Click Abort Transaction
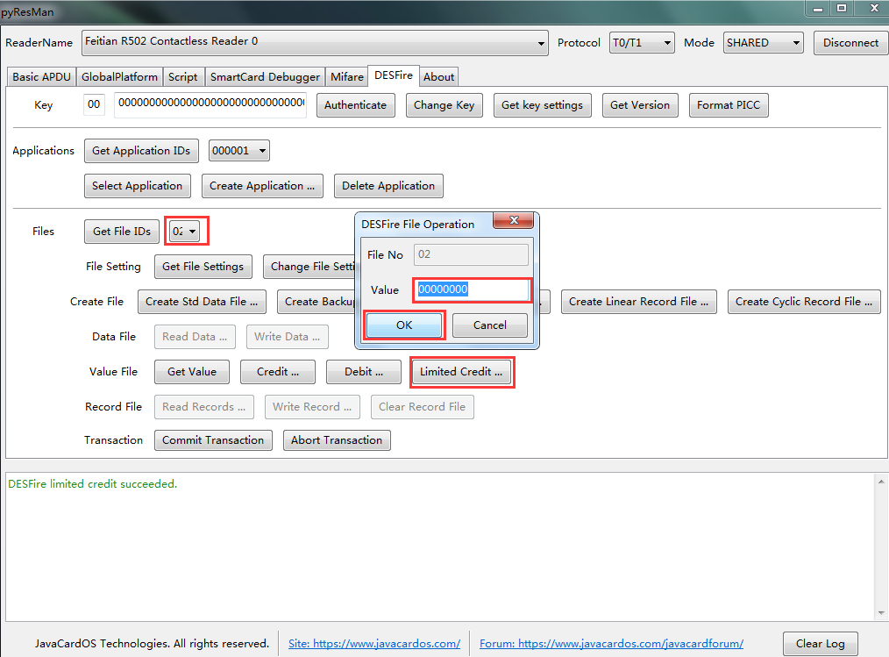 (337, 440)
